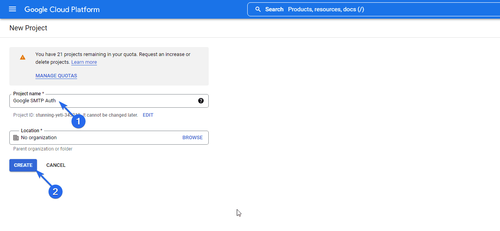
Task: Open the Learn more quota link
Action: pyautogui.click(x=84, y=62)
